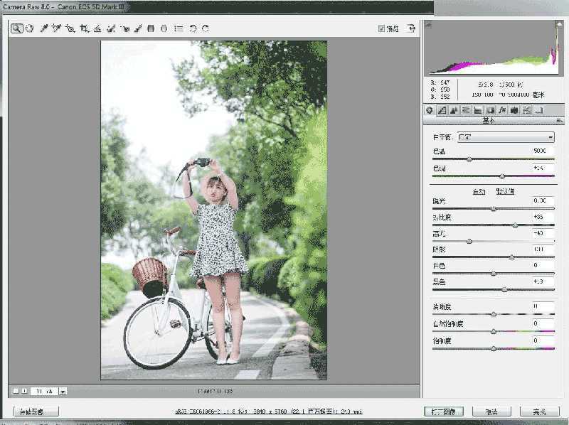
Task: Switch to the Detail panel tab
Action: click(x=454, y=110)
